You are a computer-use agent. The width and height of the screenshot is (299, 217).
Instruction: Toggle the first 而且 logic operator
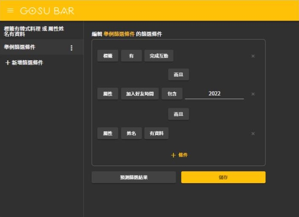[178, 74]
